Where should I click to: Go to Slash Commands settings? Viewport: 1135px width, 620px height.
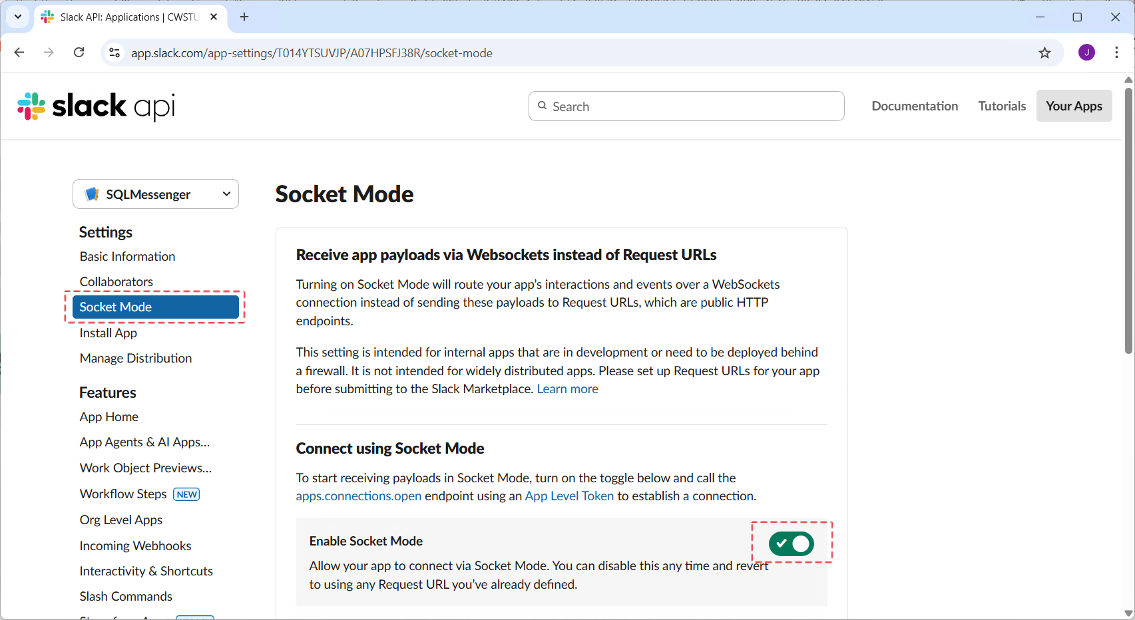coord(126,597)
